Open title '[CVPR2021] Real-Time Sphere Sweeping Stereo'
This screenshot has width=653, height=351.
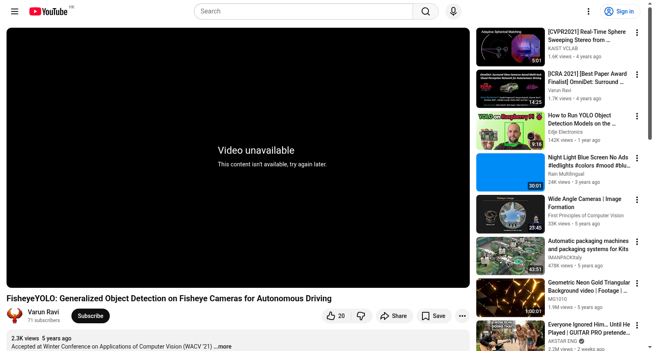(x=587, y=36)
